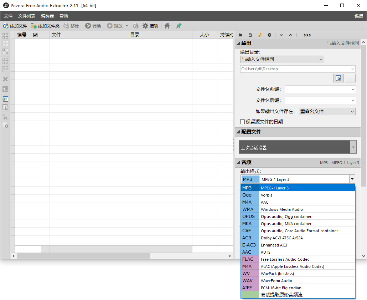Screen dimensions: 367x300
Task: Open the 如果输出文件存在 dropdown set to 重命名文件
Action: tap(326, 111)
